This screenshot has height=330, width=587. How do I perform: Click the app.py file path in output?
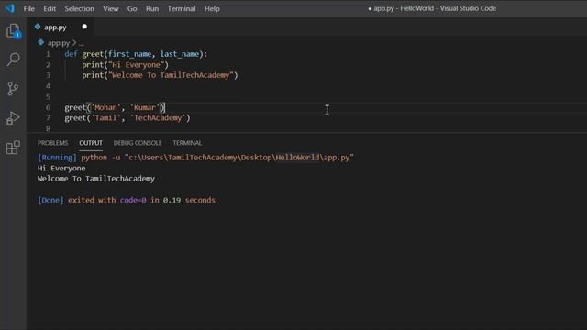tap(239, 158)
